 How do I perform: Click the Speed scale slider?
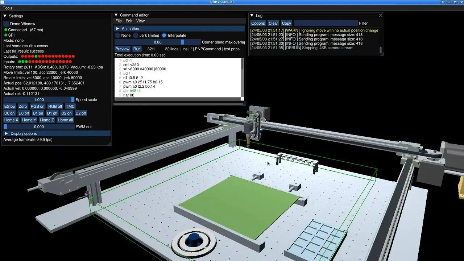[x=39, y=100]
